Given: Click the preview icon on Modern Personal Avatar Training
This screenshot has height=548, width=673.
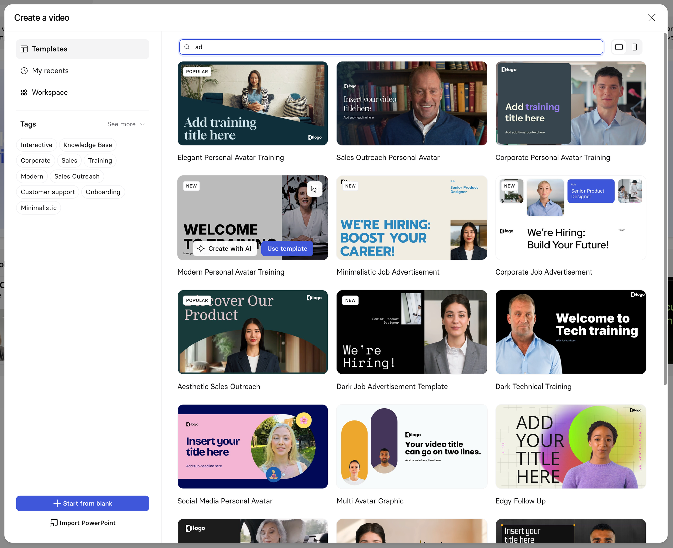Looking at the screenshot, I should pos(315,189).
